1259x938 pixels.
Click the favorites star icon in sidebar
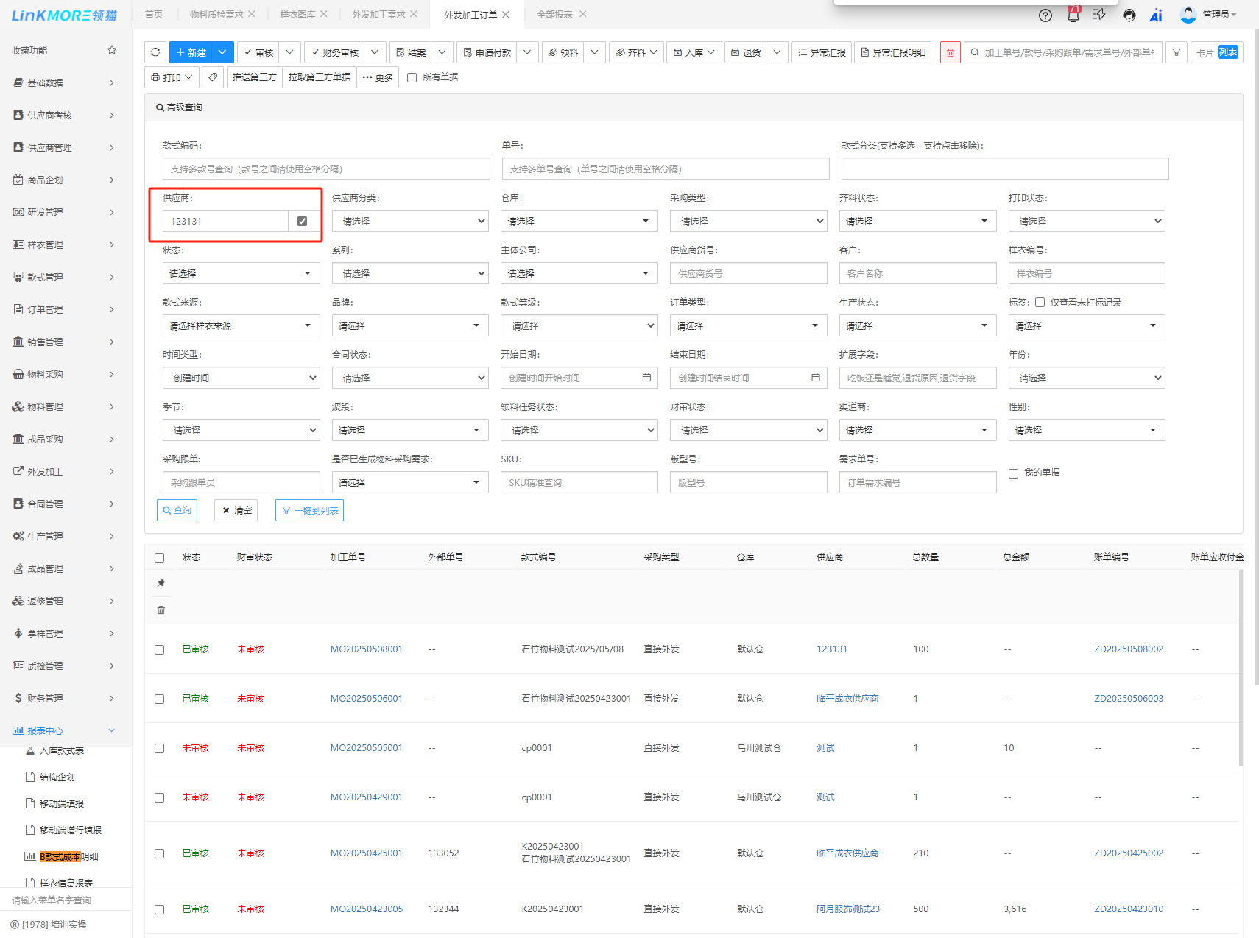pos(112,50)
